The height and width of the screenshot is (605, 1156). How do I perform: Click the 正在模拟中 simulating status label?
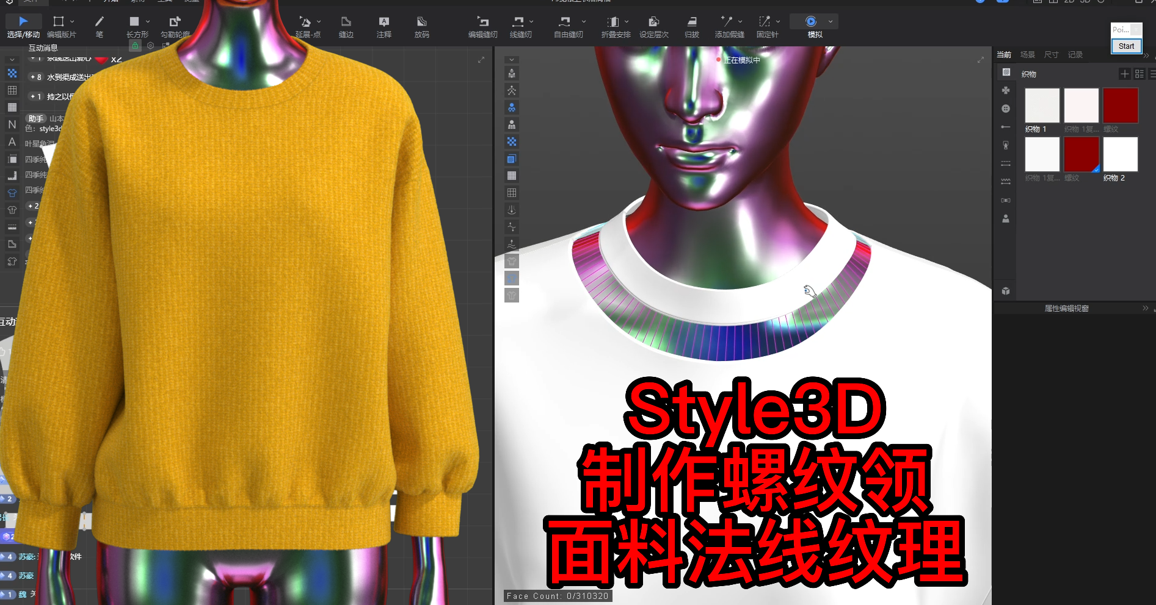click(x=741, y=60)
